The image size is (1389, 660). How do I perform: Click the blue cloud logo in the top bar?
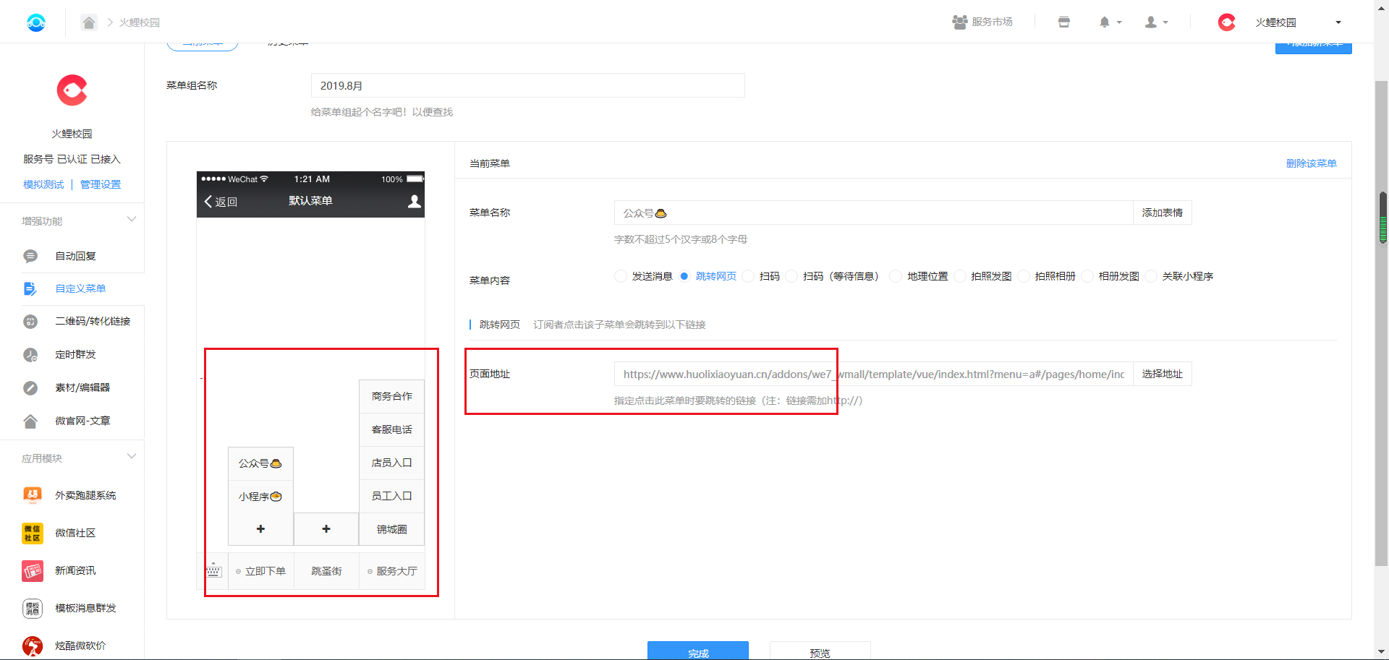[x=36, y=22]
